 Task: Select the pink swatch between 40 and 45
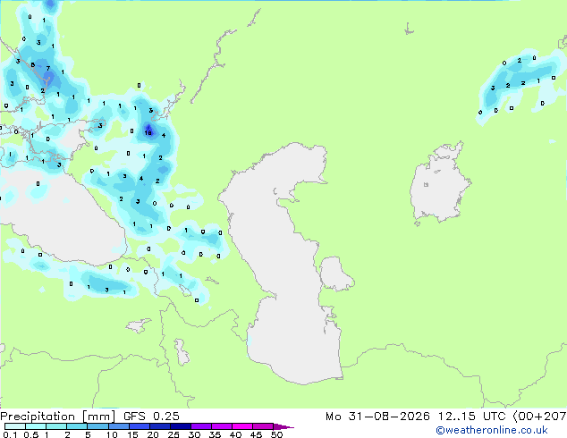point(242,426)
